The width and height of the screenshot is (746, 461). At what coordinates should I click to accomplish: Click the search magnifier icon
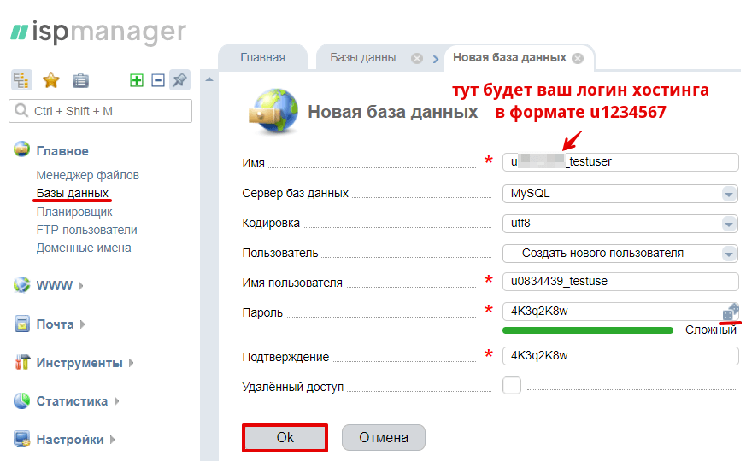tap(21, 111)
